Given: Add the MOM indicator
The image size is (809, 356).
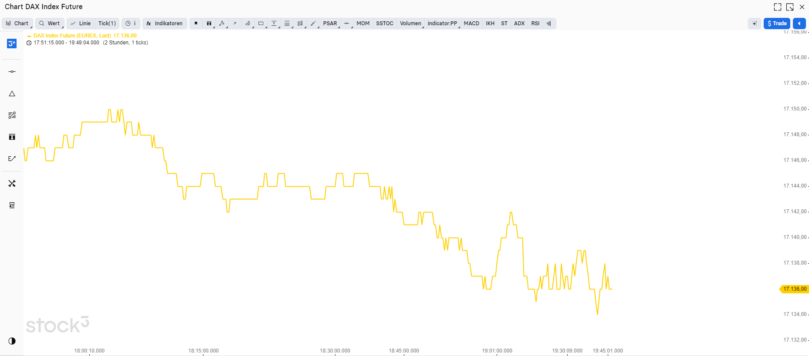Looking at the screenshot, I should [x=363, y=24].
